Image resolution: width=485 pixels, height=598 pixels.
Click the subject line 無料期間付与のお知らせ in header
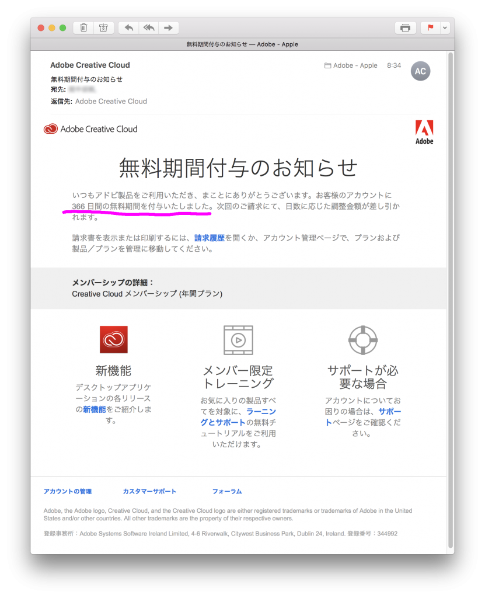[86, 79]
